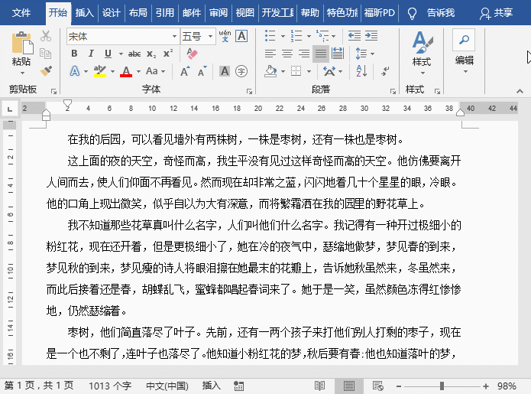Click the macro recording status icon
This screenshot has height=394, width=531.
[238, 386]
